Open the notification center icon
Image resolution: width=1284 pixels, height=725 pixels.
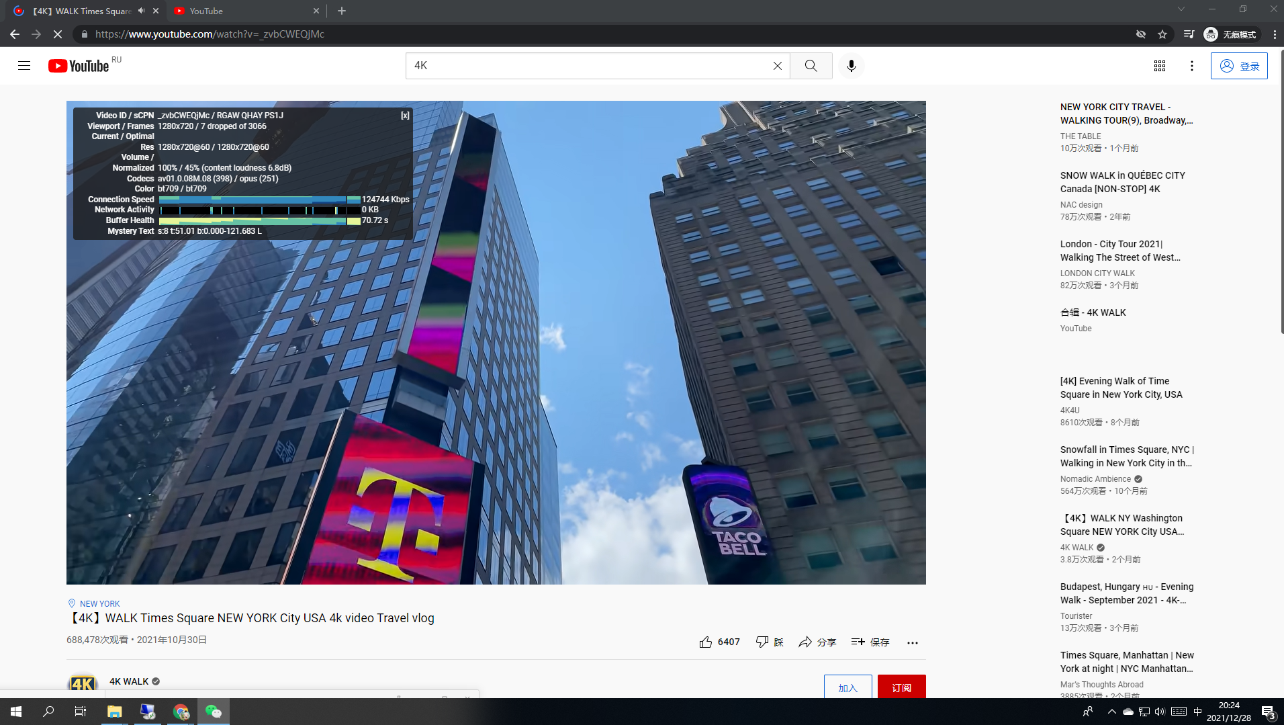point(1268,712)
